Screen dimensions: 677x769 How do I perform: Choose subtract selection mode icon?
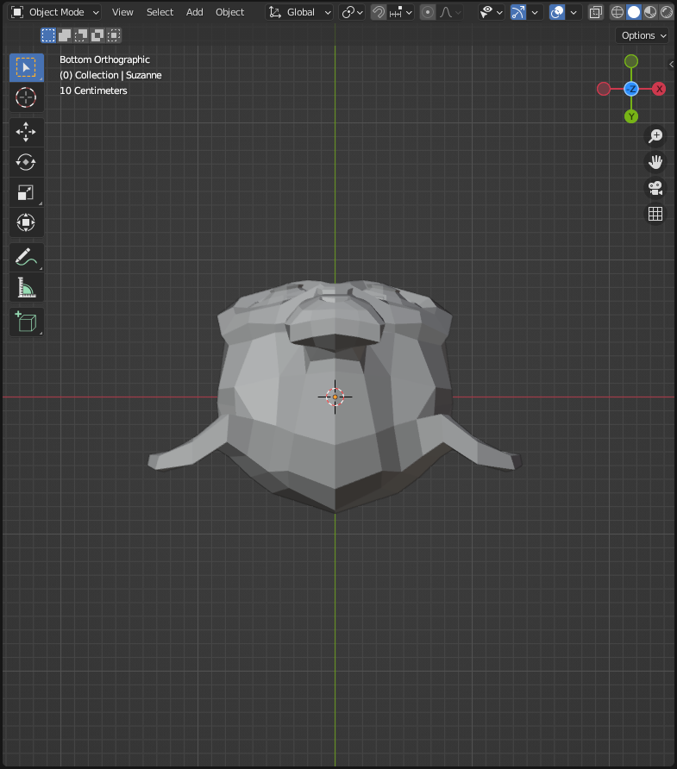[81, 35]
